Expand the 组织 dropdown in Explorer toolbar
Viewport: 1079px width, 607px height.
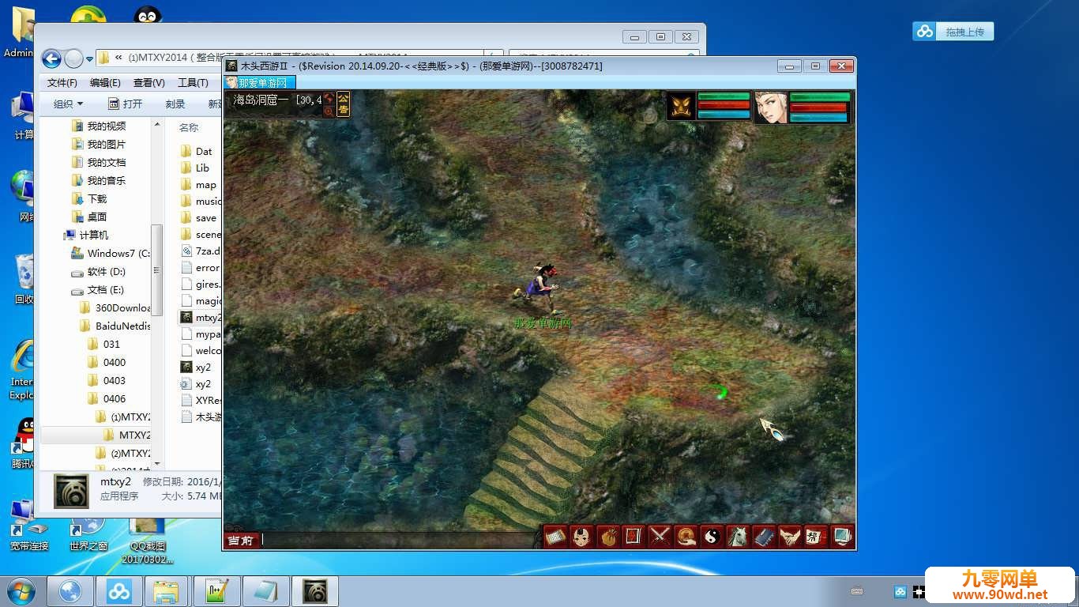(x=68, y=104)
